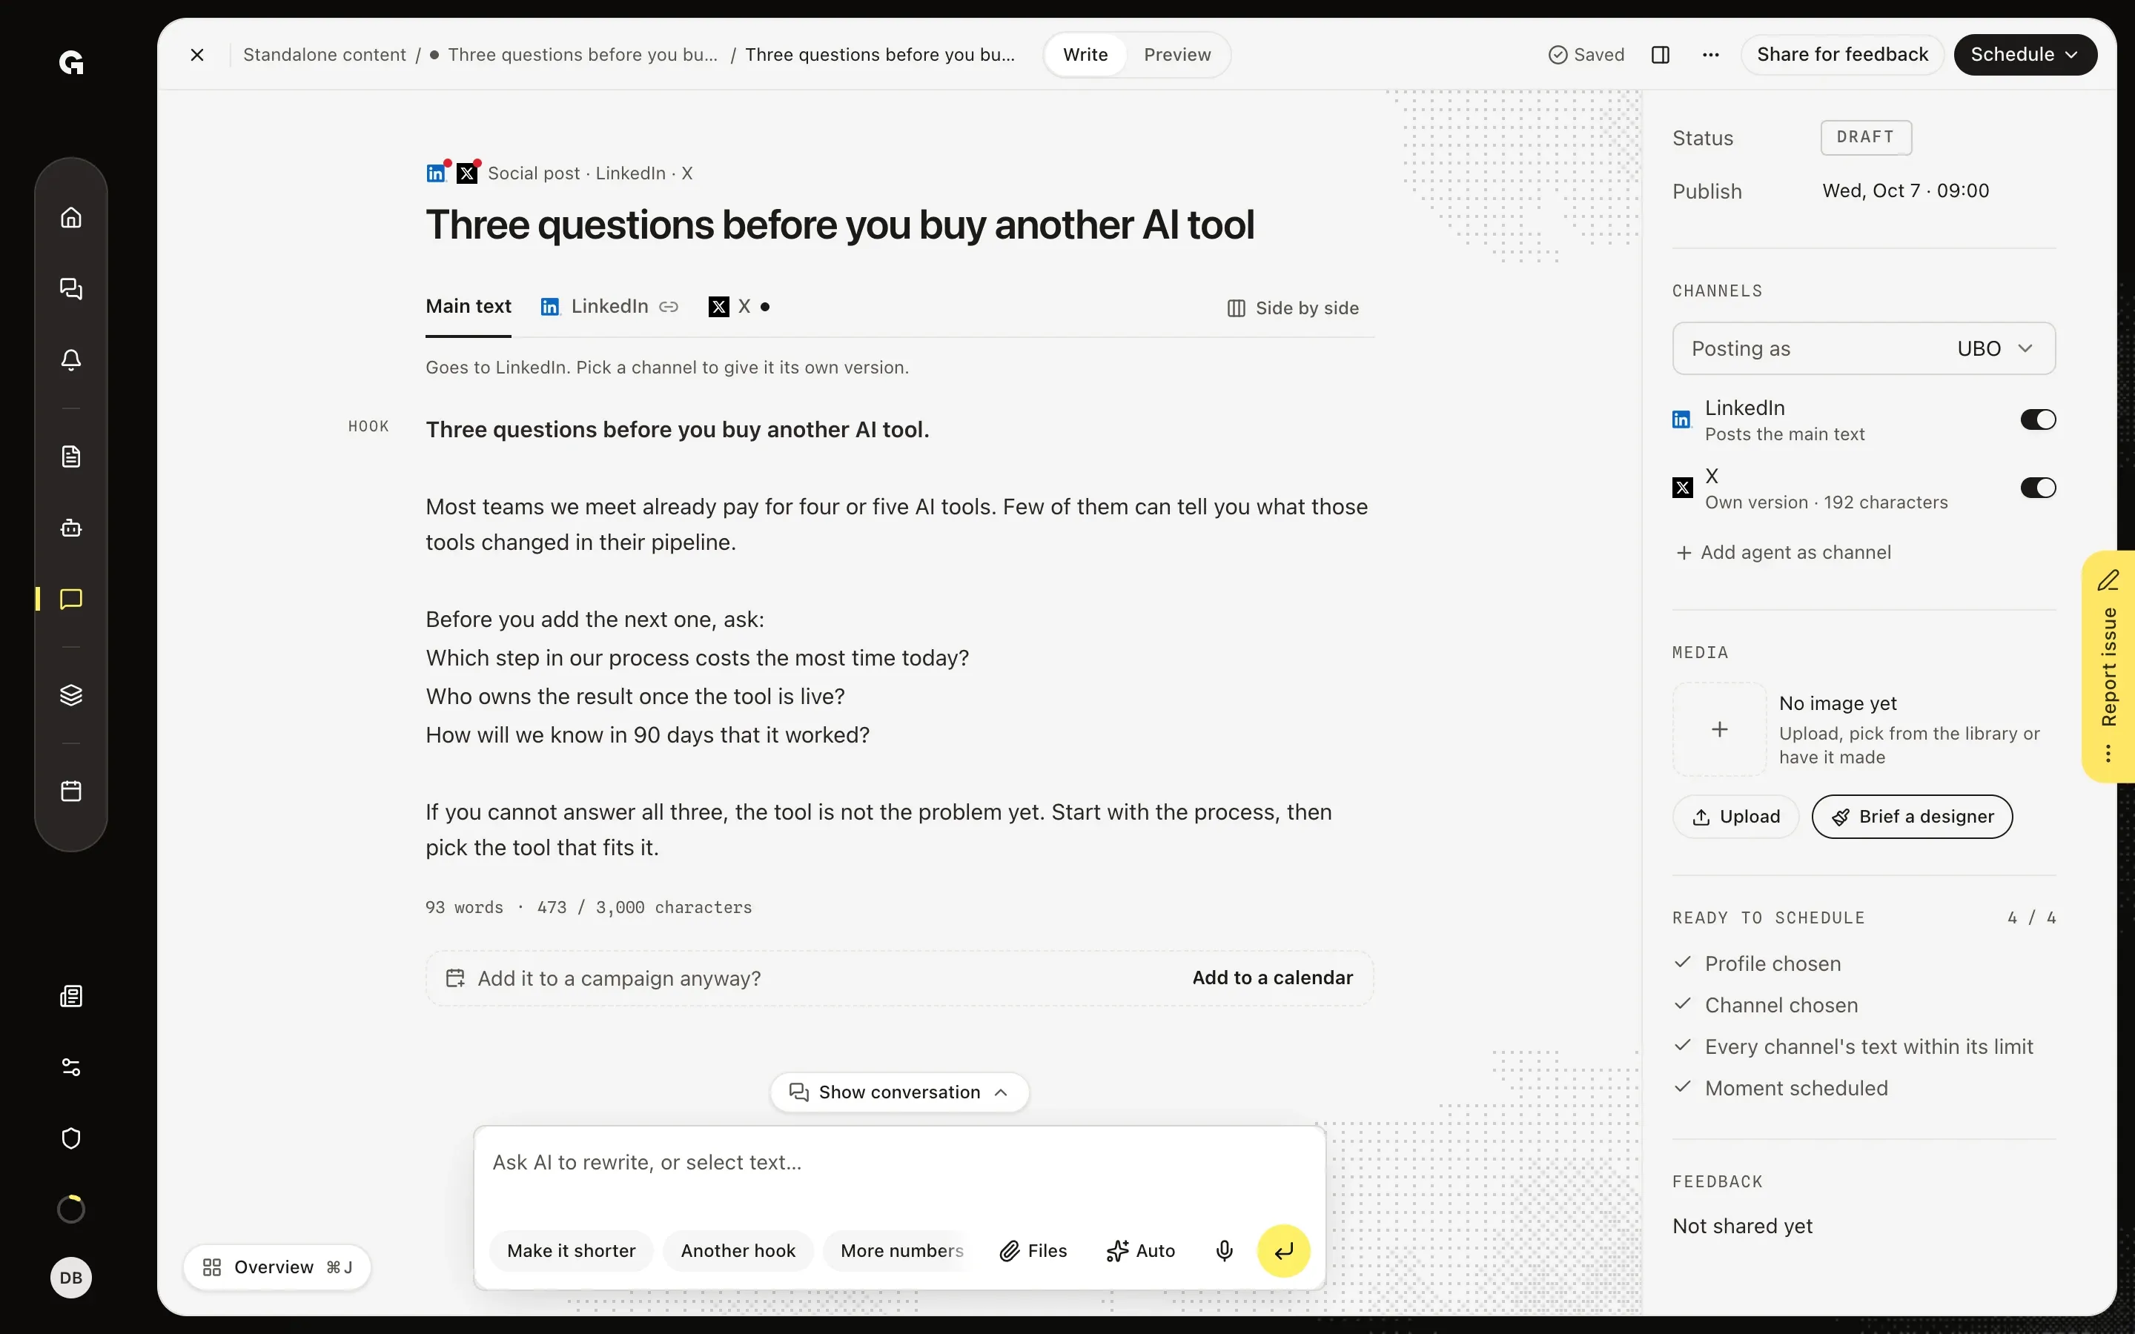Close the editor with the X icon
Screen dimensions: 2135x1334
click(198, 55)
